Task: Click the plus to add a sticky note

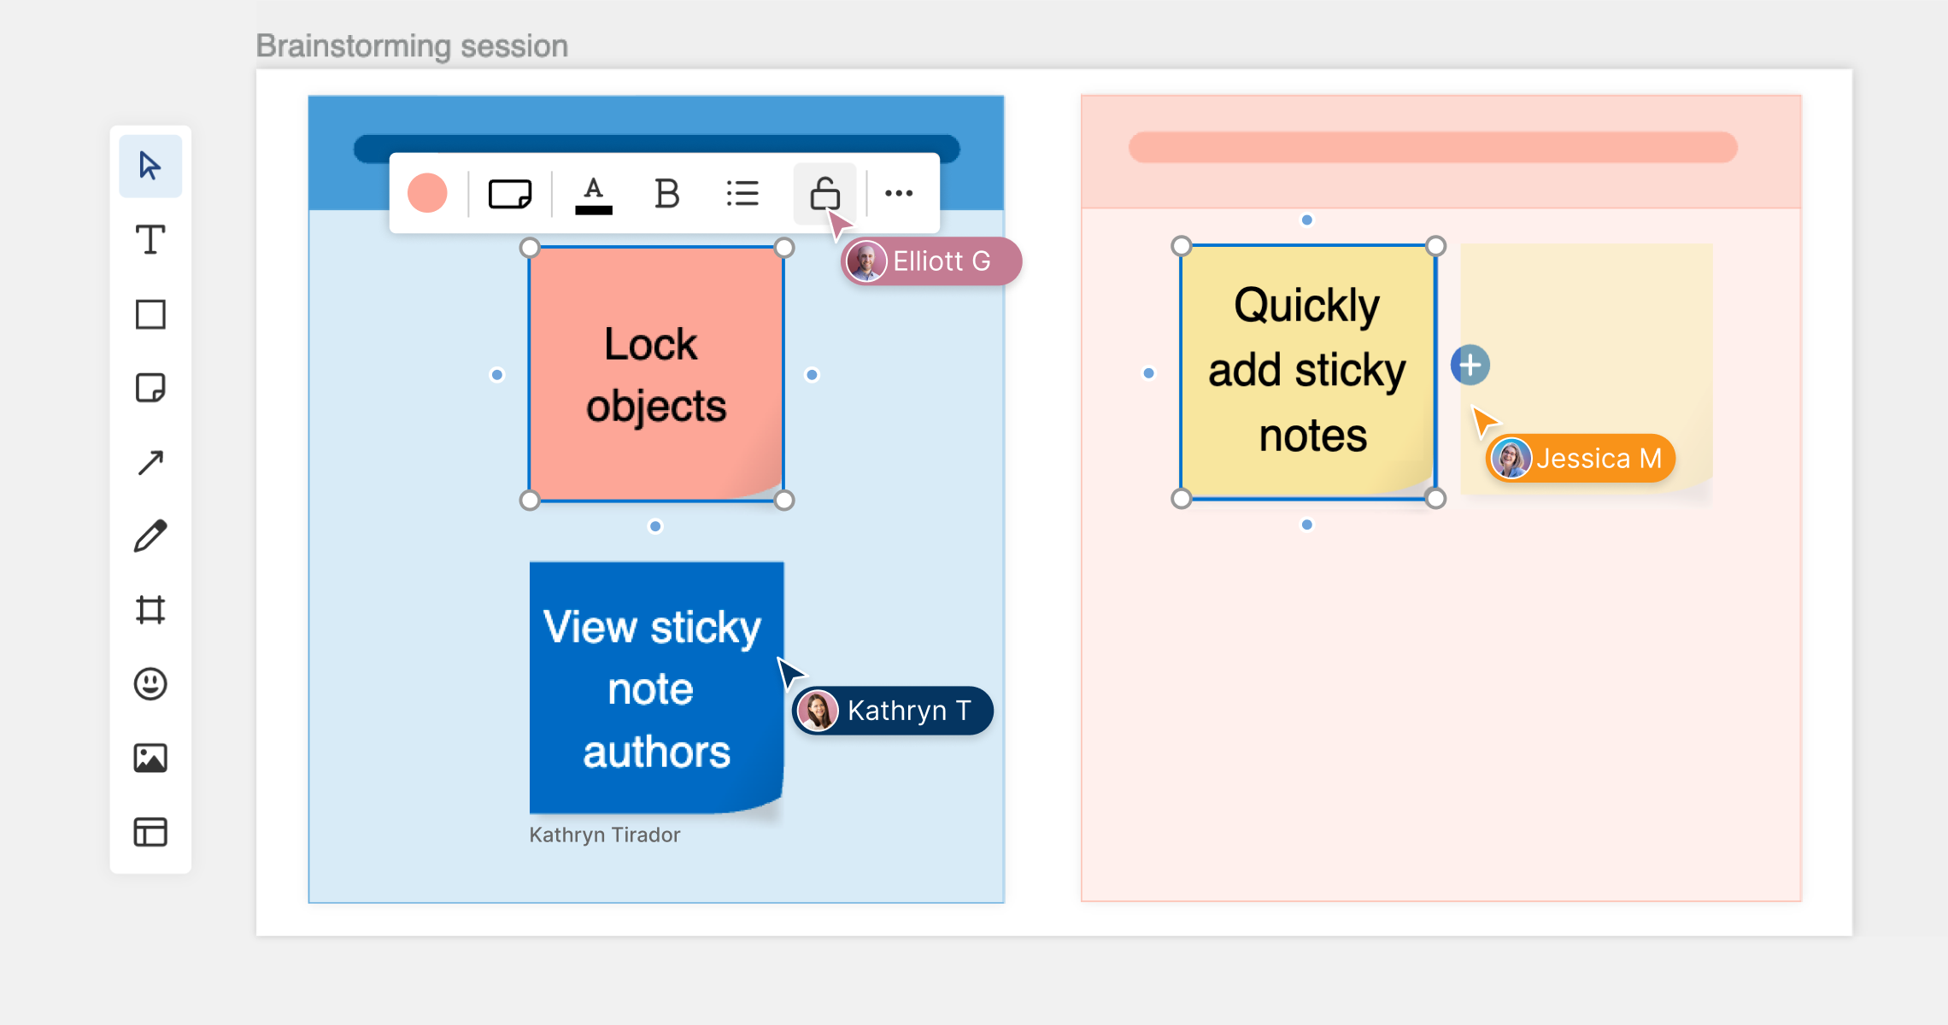Action: pos(1470,365)
